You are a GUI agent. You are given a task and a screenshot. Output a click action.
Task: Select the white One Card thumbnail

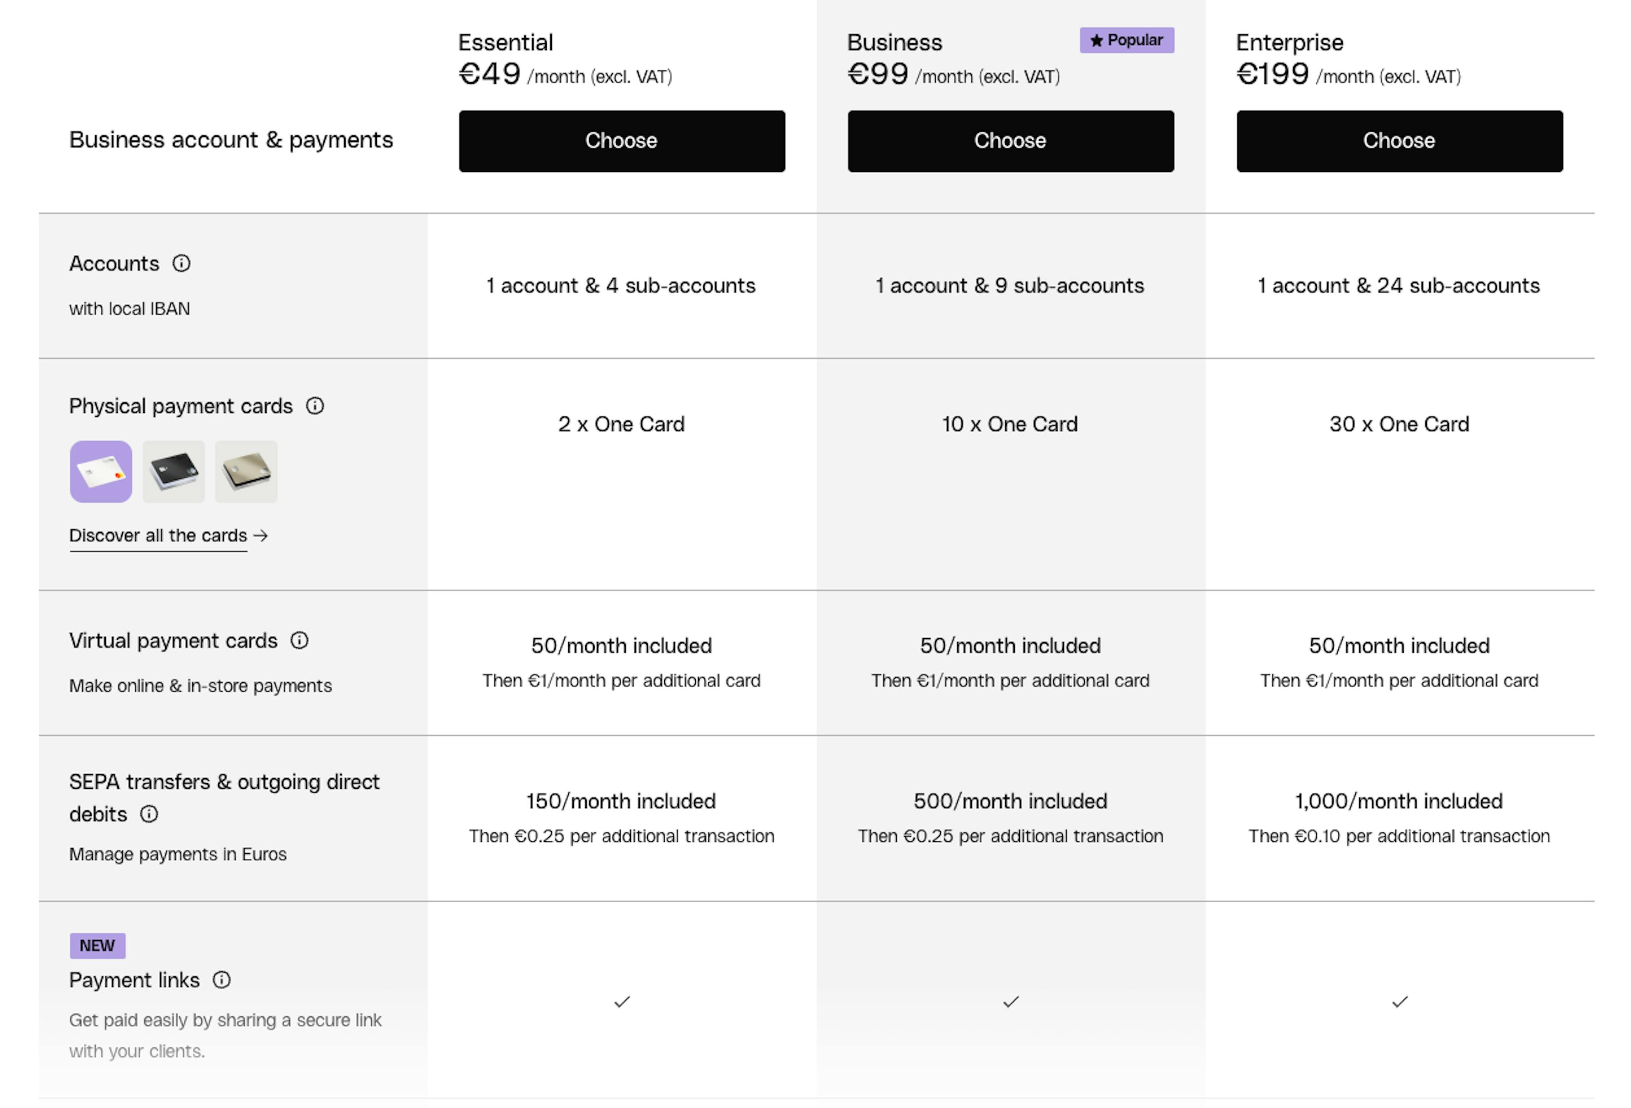coord(101,472)
